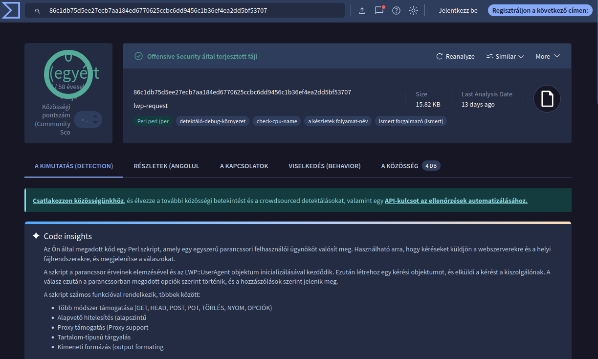
Task: Click the Code insights sparkle icon
Action: [x=36, y=236]
